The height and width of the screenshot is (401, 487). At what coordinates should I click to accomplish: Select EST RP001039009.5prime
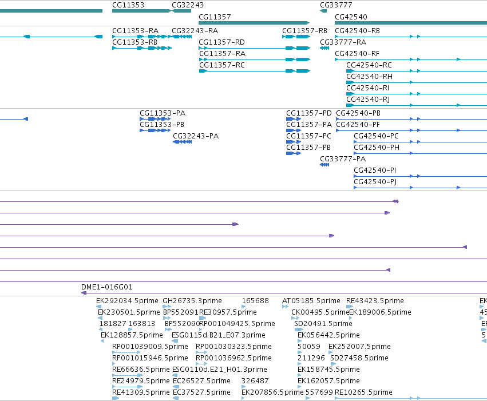(151, 347)
